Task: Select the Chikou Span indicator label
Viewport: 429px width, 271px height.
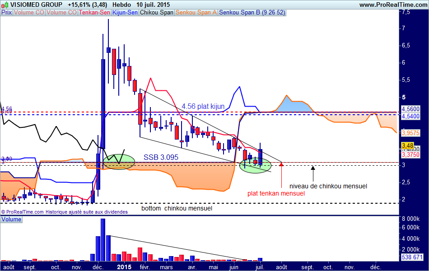Action: 157,13
